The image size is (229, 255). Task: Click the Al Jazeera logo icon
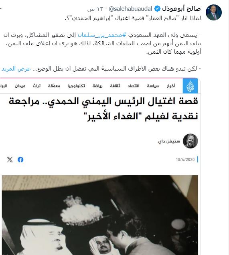(190, 86)
